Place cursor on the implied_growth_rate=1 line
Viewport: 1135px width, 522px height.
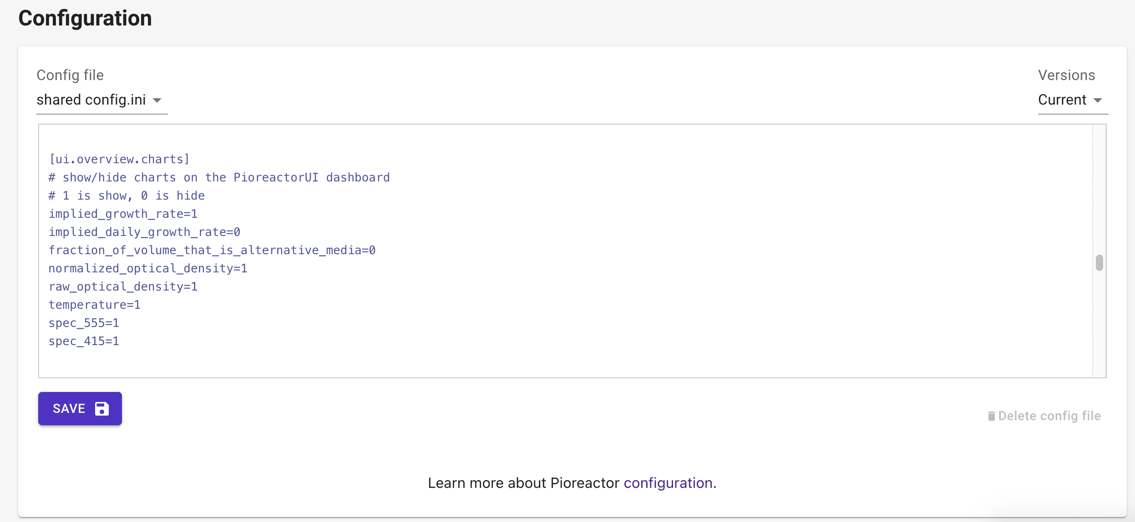123,213
